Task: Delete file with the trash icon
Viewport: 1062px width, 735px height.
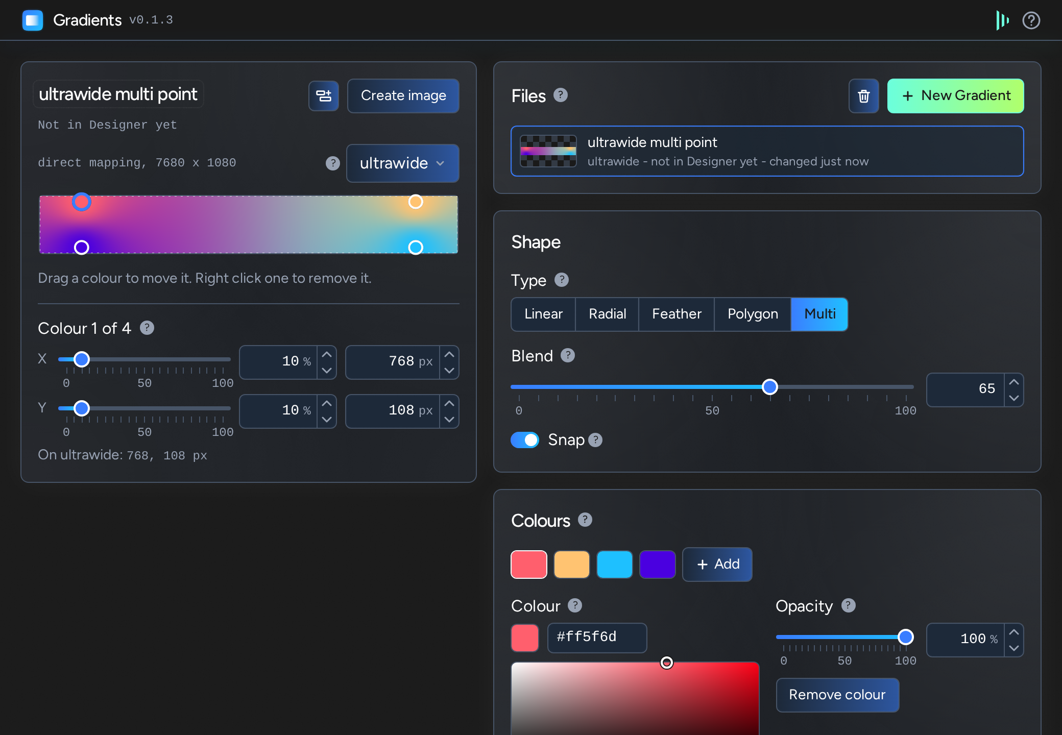Action: point(863,96)
